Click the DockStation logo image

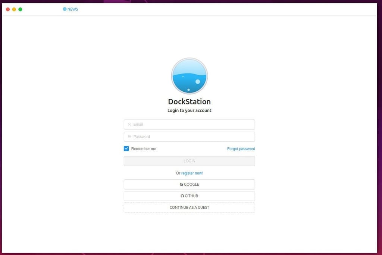click(x=189, y=76)
